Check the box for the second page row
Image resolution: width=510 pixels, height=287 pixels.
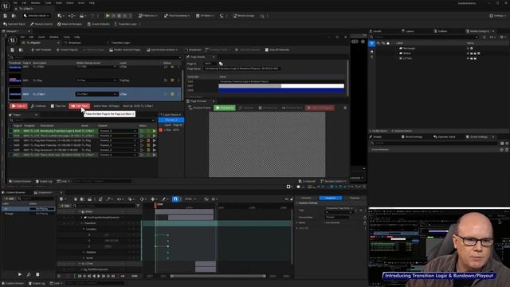click(x=10, y=136)
